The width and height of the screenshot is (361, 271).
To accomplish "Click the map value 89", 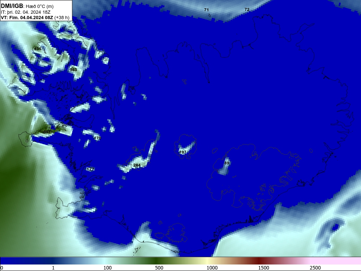I will tap(227, 163).
